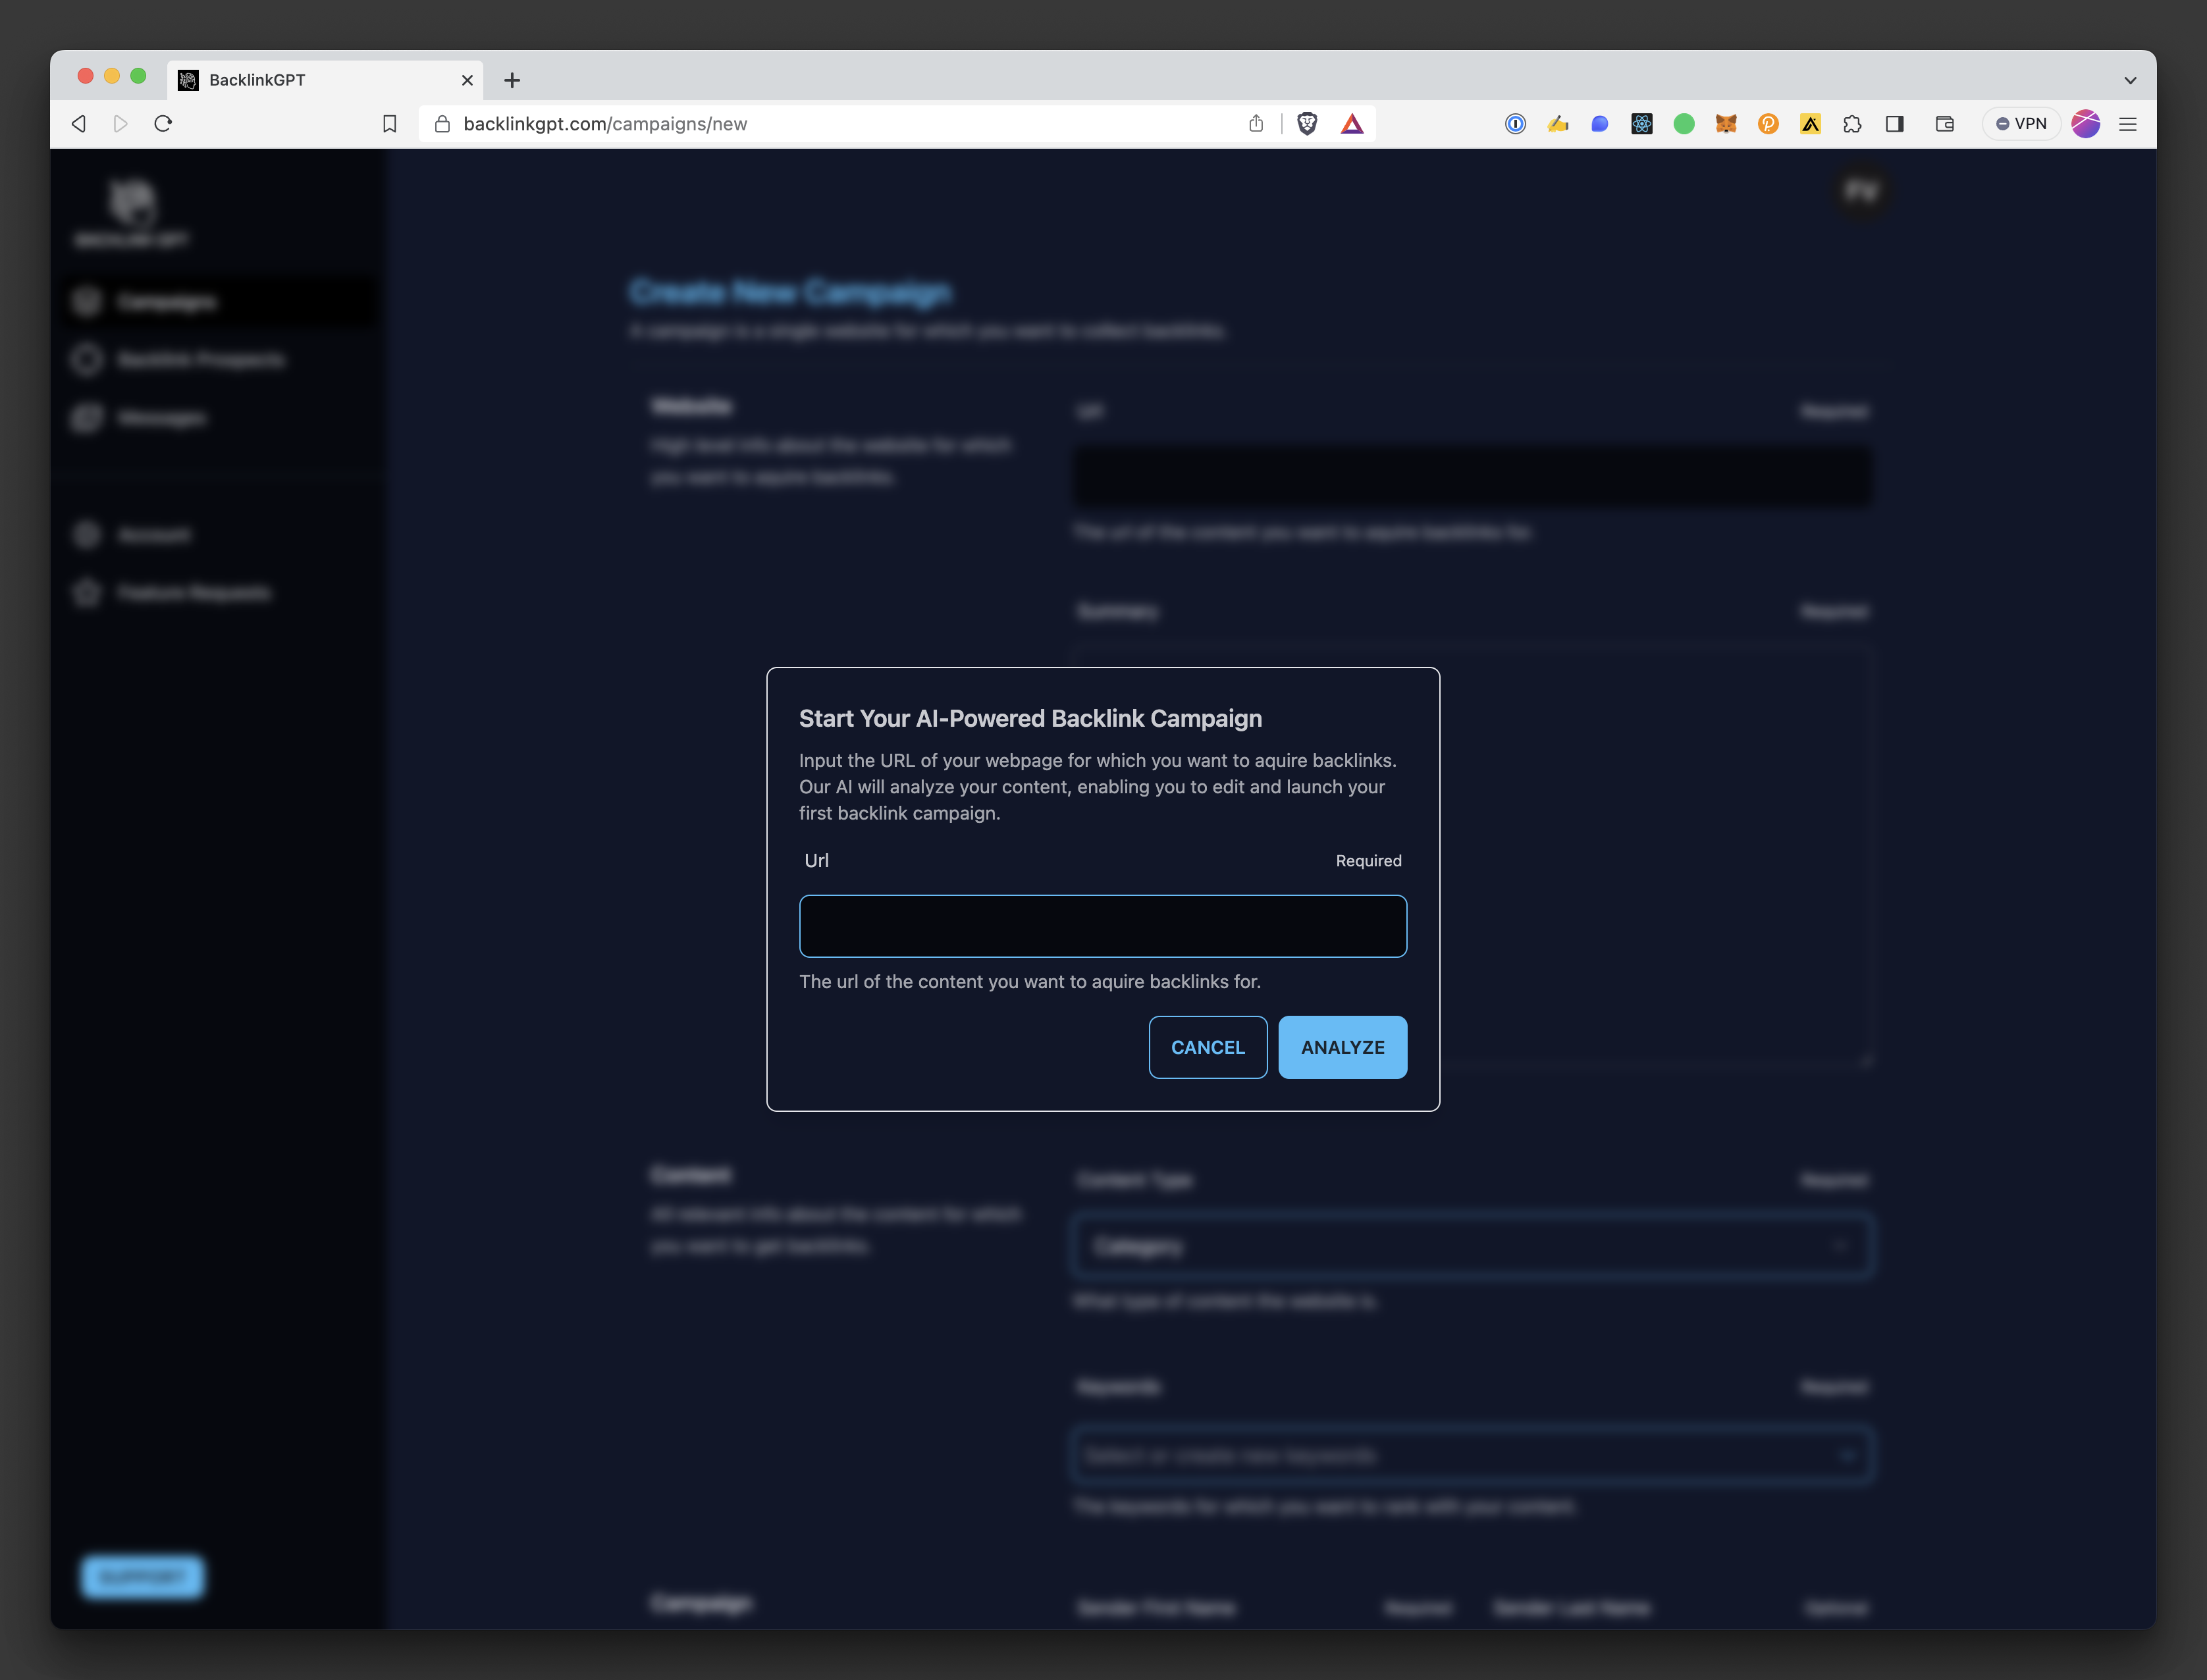Open the Brave Wallet icon

[x=1943, y=123]
